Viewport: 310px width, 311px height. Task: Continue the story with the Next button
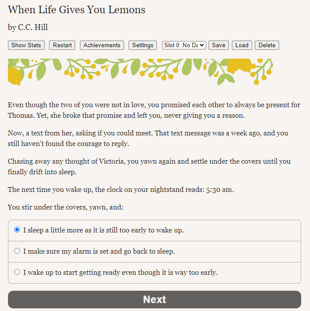pyautogui.click(x=155, y=300)
